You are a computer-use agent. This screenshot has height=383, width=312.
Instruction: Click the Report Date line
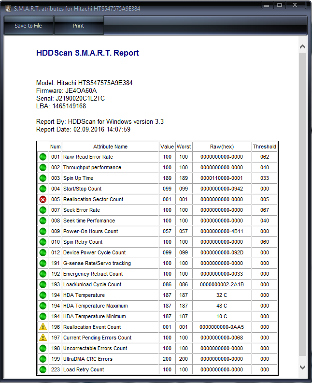click(x=83, y=130)
